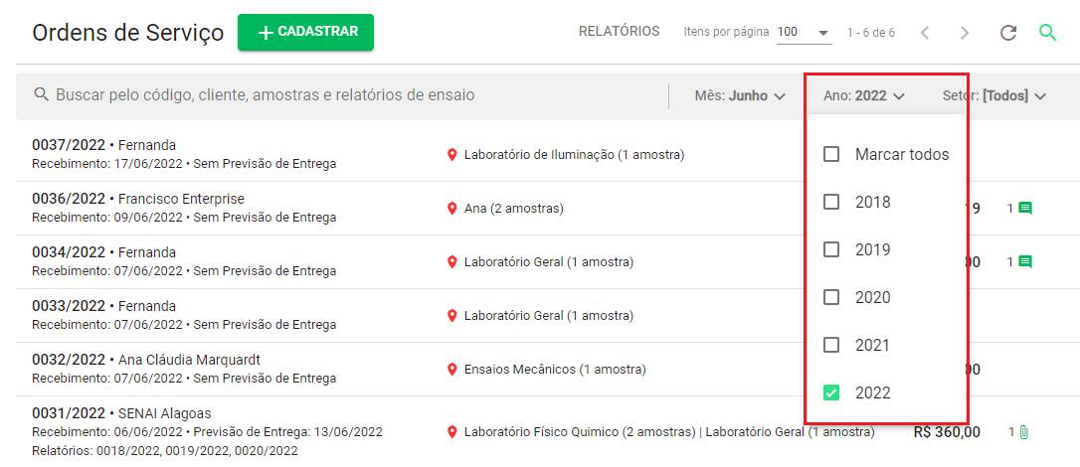This screenshot has width=1080, height=467.
Task: Click the green search magnifier icon
Action: (x=1047, y=33)
